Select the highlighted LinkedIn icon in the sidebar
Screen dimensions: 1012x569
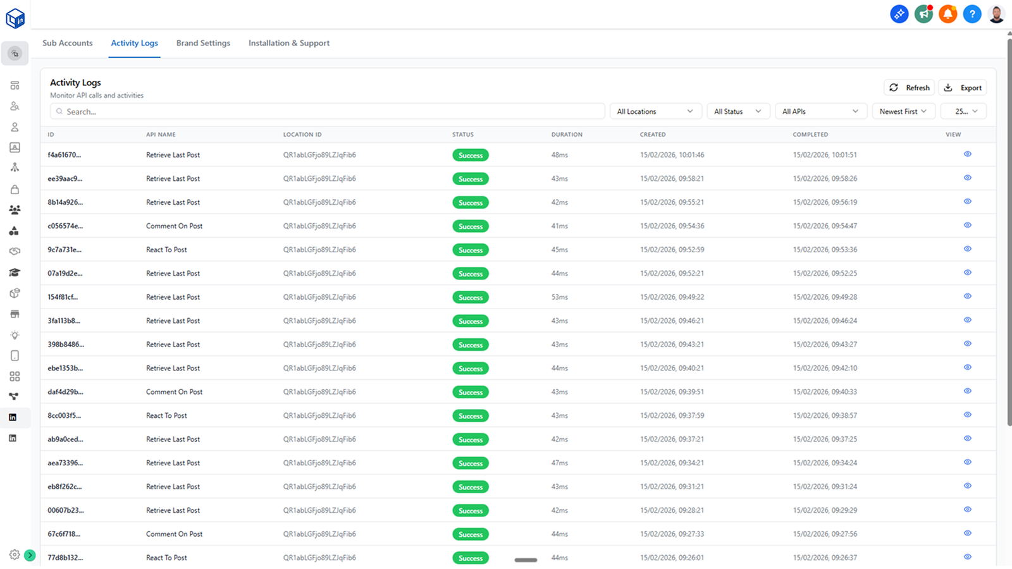[14, 417]
